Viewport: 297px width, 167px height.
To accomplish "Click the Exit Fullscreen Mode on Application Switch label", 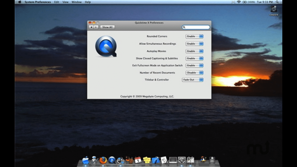I will 157,65.
